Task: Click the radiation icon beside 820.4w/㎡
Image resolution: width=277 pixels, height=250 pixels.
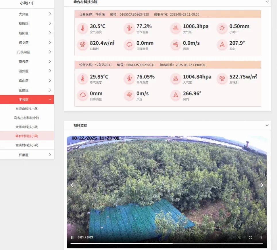Action: tap(83, 45)
